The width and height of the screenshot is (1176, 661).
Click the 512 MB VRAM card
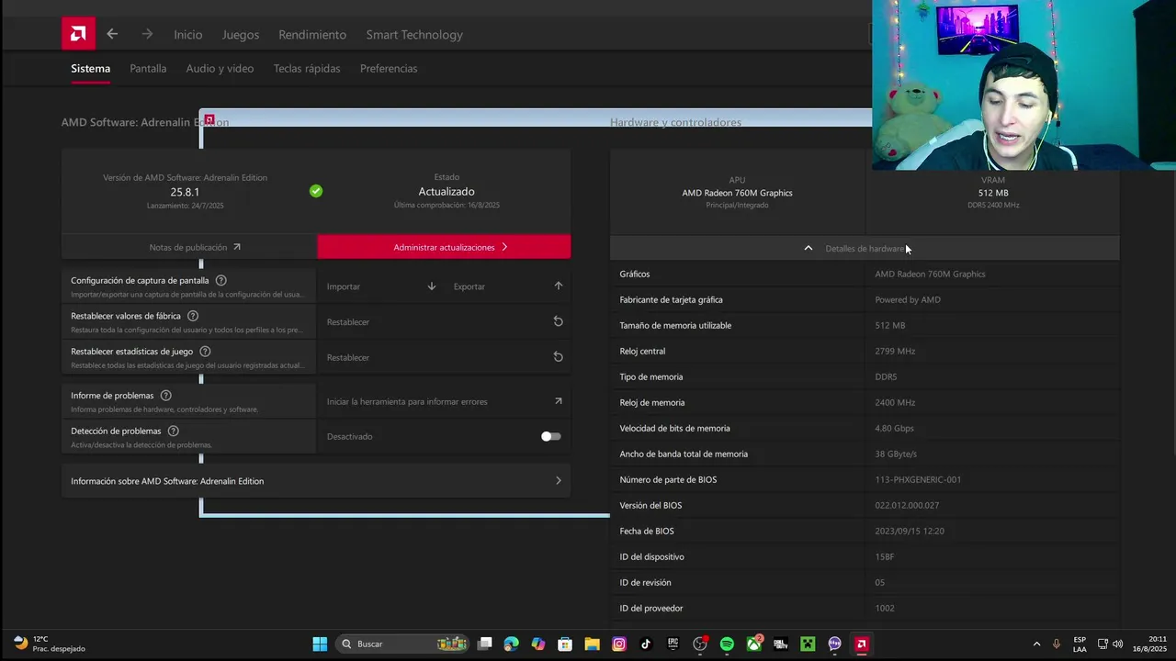tap(993, 192)
